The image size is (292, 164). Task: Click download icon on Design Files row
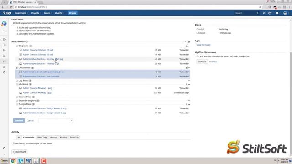(x=187, y=104)
